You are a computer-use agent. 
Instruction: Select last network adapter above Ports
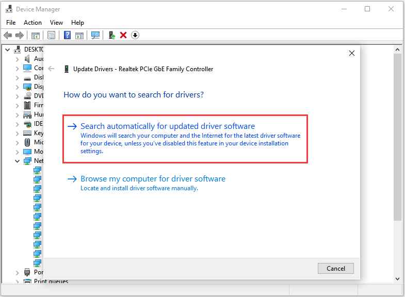pos(38,262)
